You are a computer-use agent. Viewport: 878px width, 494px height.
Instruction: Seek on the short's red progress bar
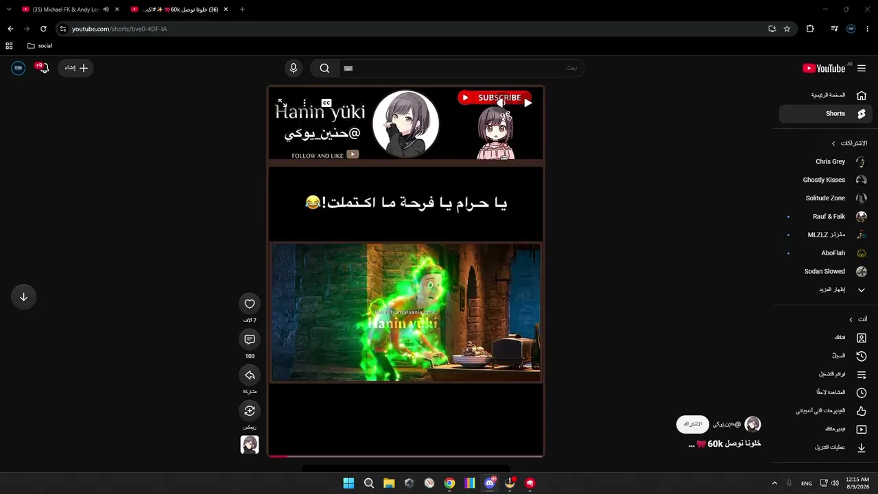point(406,455)
